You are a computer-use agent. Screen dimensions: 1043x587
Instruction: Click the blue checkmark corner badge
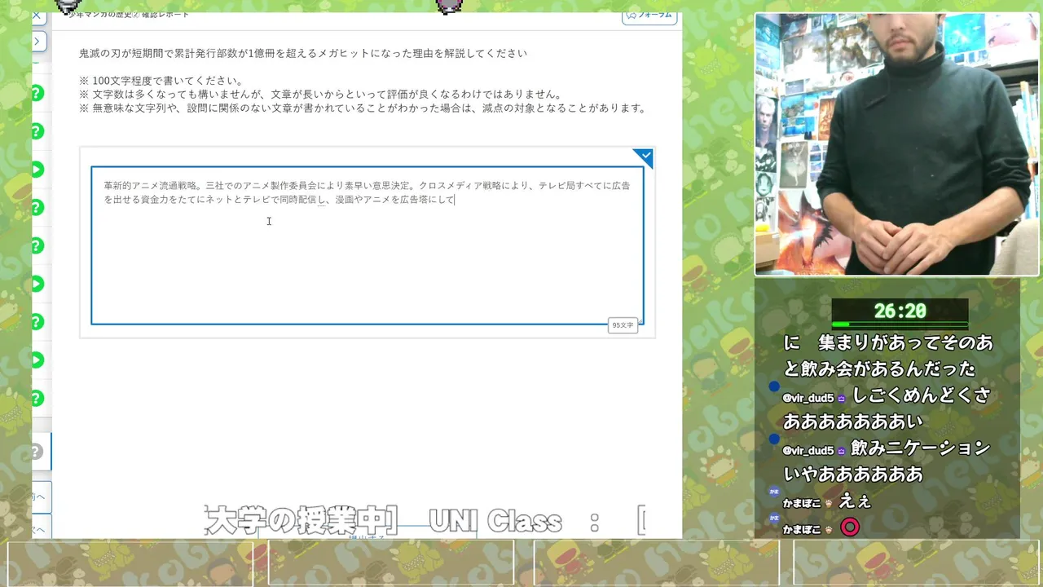(x=645, y=157)
